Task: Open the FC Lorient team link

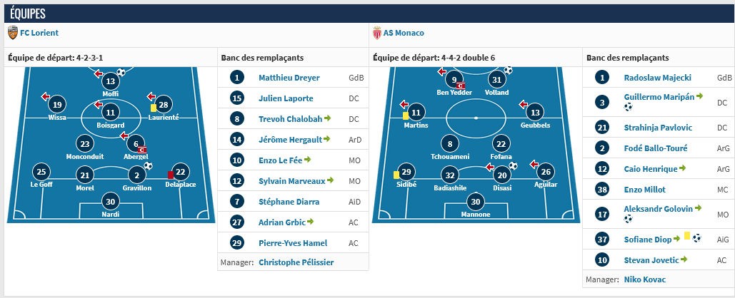Action: [39, 33]
